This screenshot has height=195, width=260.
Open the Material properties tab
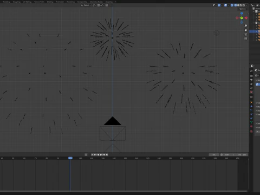tap(251, 126)
